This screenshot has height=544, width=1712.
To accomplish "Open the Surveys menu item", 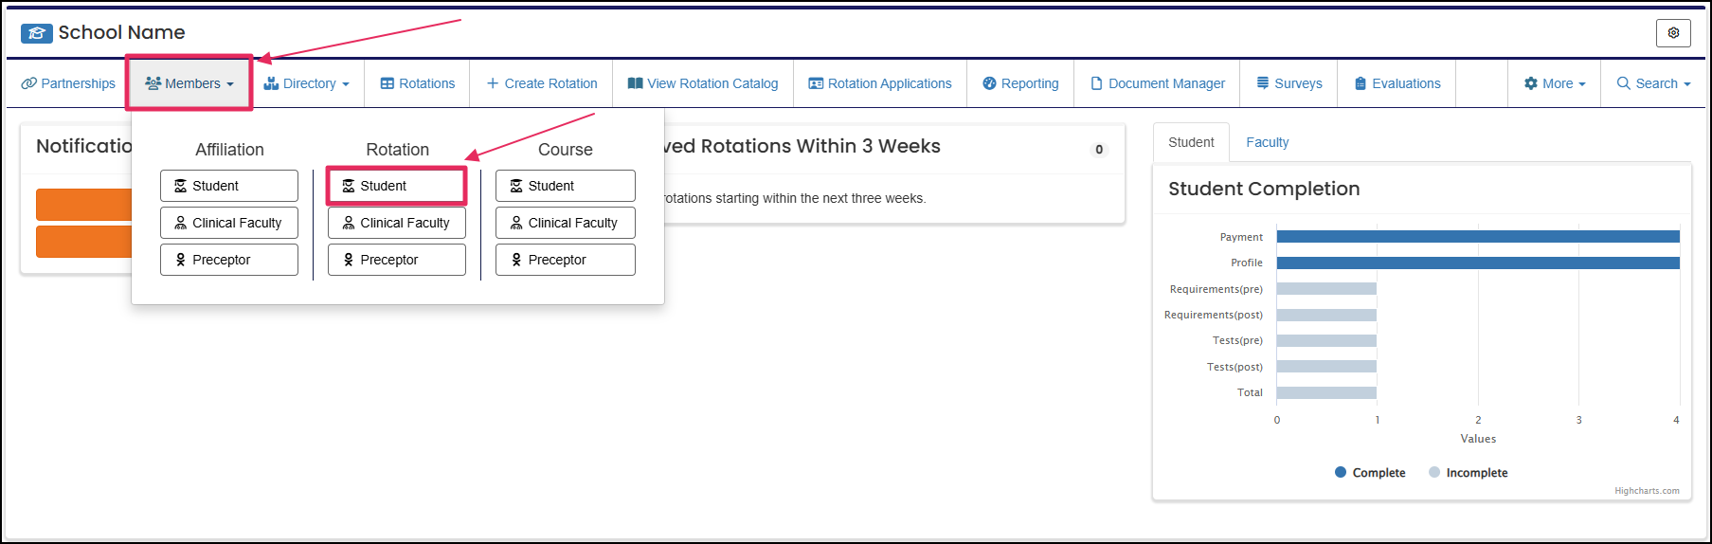I will pos(1289,83).
